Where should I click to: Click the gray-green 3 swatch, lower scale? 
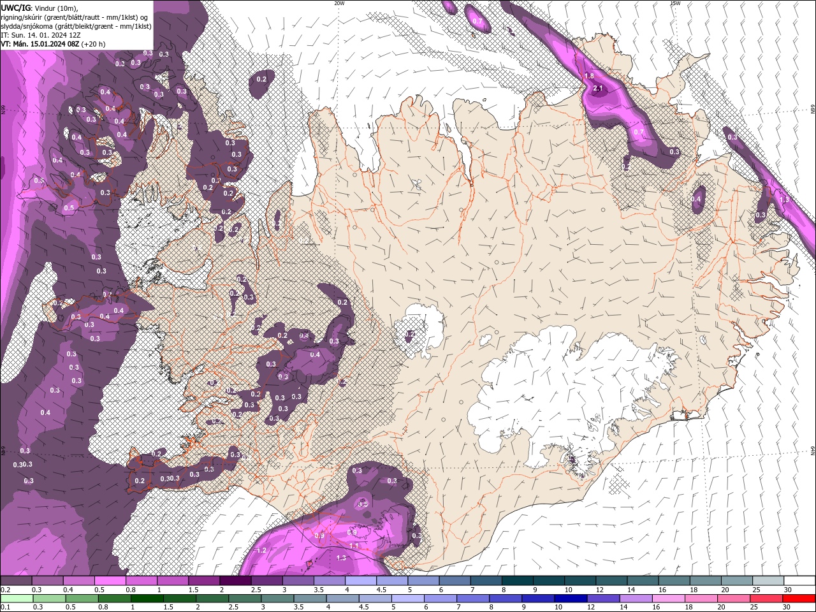pyautogui.click(x=277, y=599)
